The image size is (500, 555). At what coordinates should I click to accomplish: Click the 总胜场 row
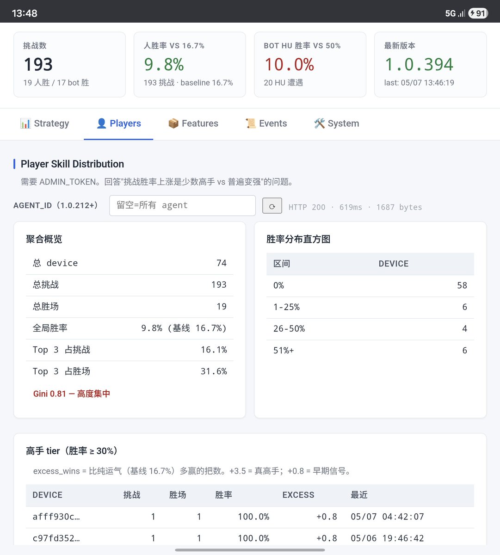[130, 307]
